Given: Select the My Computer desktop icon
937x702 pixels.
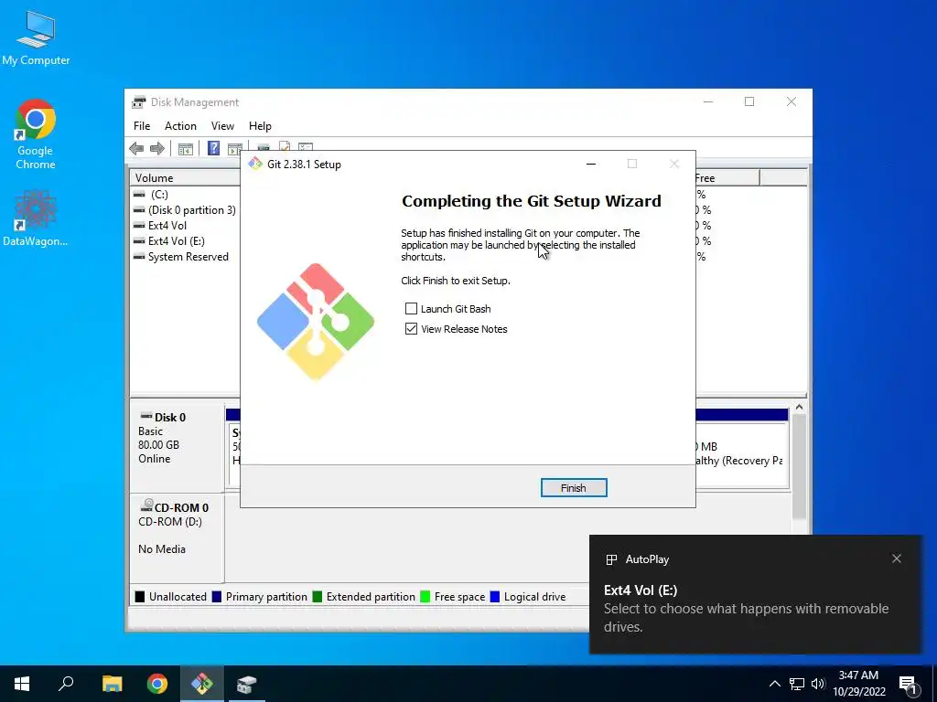Looking at the screenshot, I should click(x=36, y=38).
